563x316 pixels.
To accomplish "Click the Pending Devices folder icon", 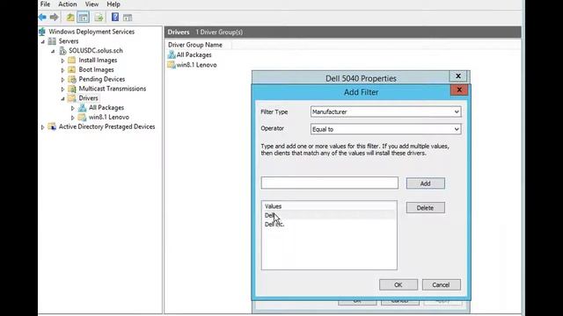I will tap(72, 79).
